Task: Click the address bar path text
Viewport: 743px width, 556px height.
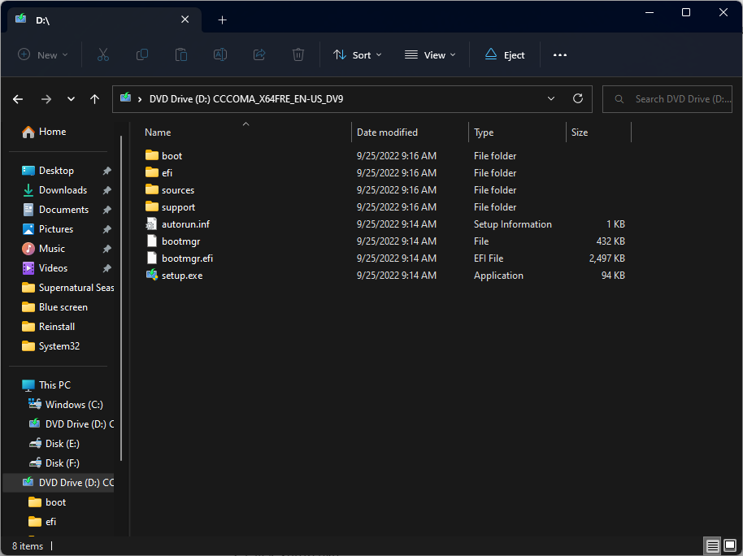Action: tap(246, 99)
